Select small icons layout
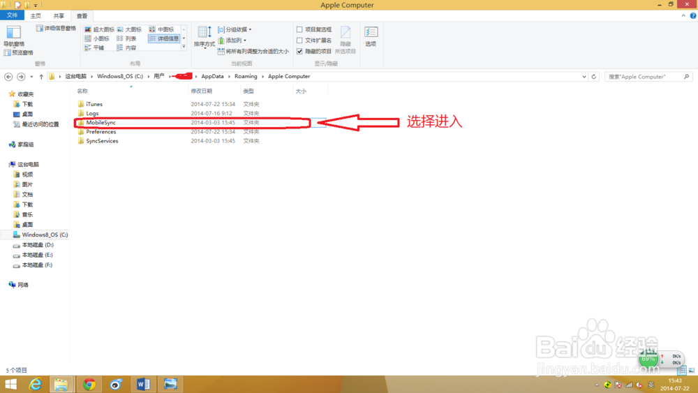The height and width of the screenshot is (393, 698). point(97,38)
